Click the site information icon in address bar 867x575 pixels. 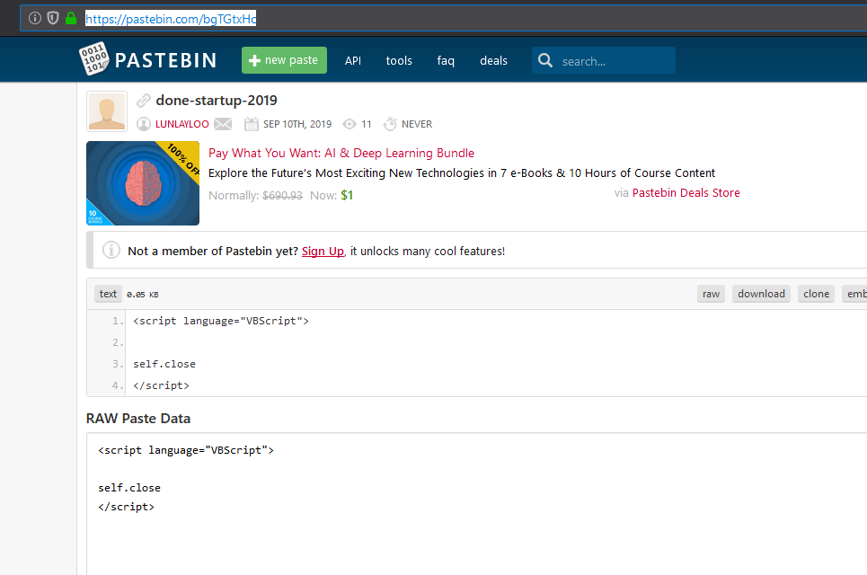[x=35, y=18]
